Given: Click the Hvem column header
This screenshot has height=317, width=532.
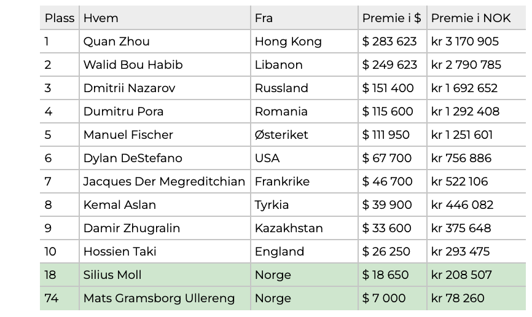Looking at the screenshot, I should click(165, 18).
